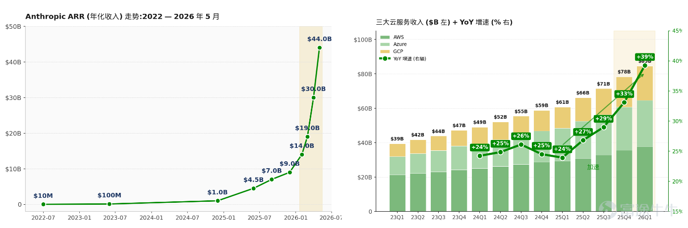Click the 20% right-axis label
The width and height of the screenshot is (688, 228).
pos(677,182)
